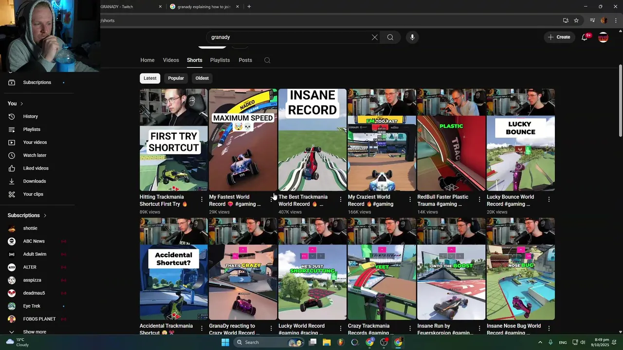623x350 pixels.
Task: Open Chrome three-dot menu
Action: 616,20
